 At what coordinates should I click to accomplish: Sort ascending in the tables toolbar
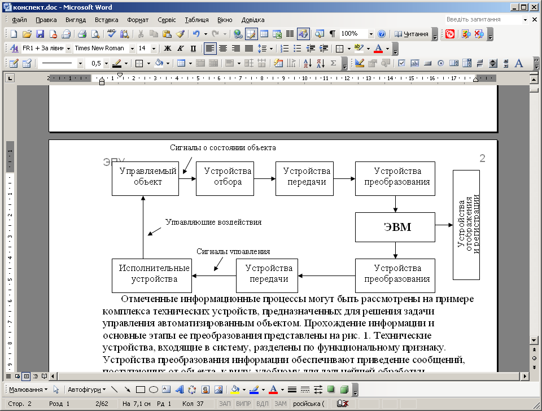click(x=307, y=63)
